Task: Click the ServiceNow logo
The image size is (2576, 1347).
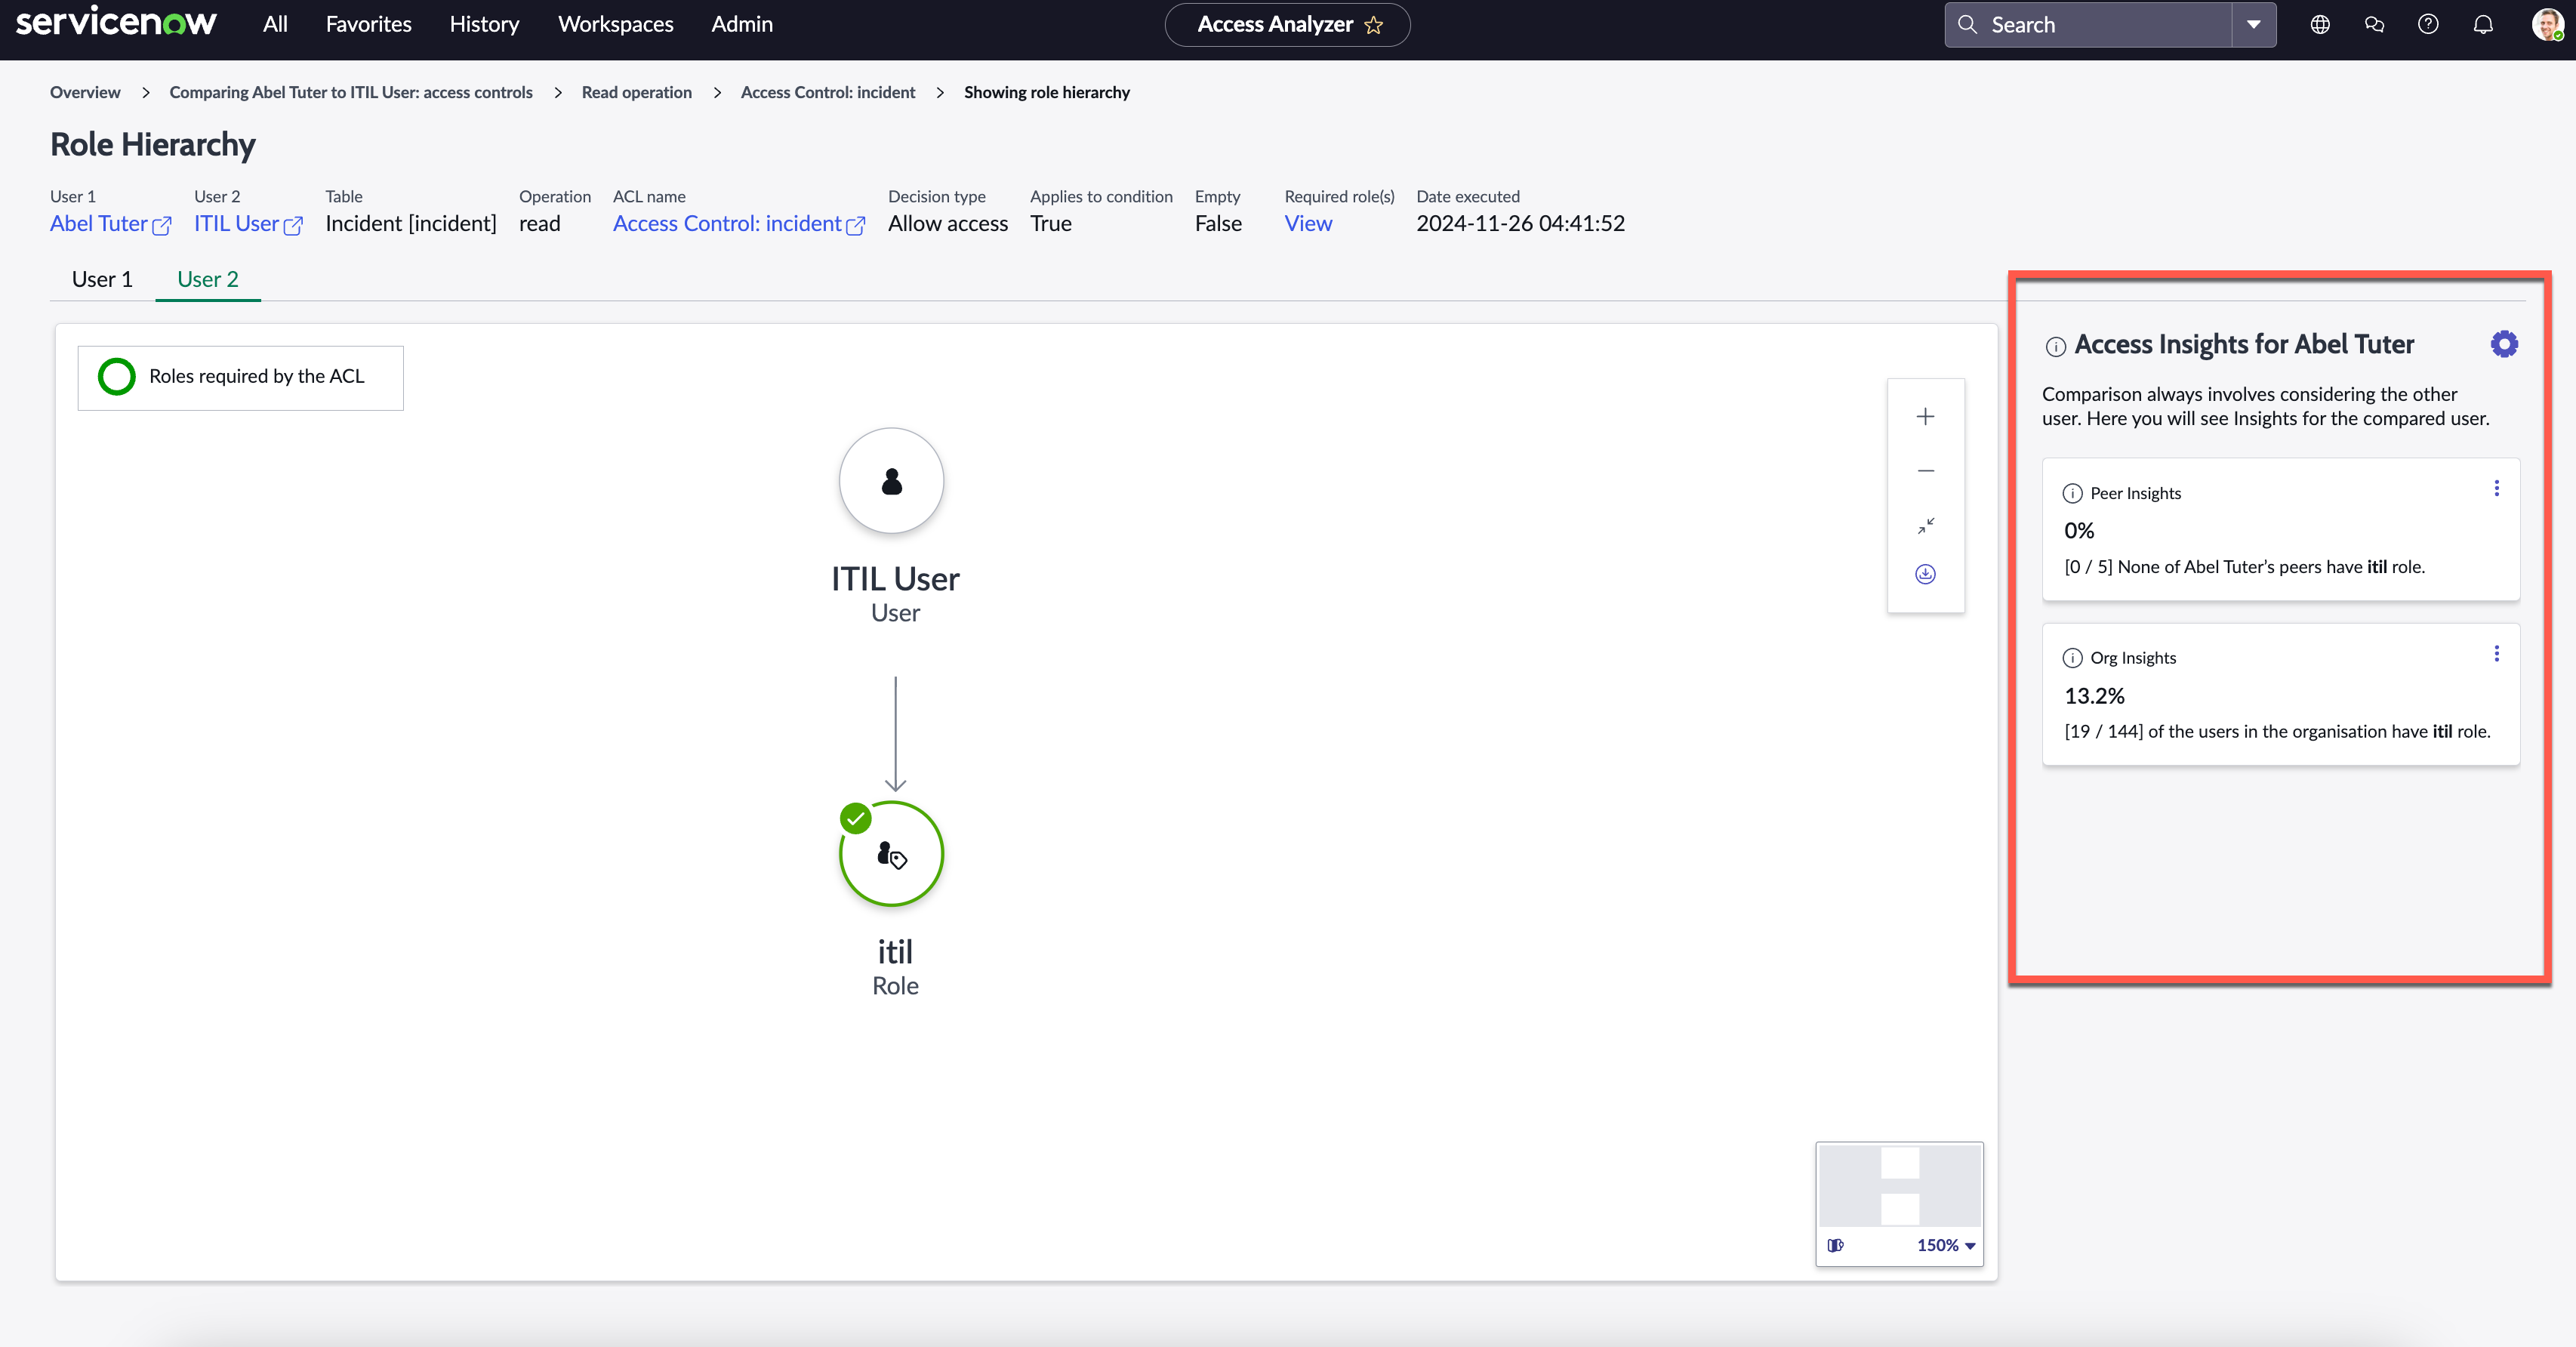Action: pos(116,23)
